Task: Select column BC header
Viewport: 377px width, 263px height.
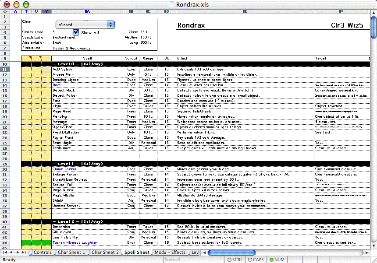Action: [148, 11]
